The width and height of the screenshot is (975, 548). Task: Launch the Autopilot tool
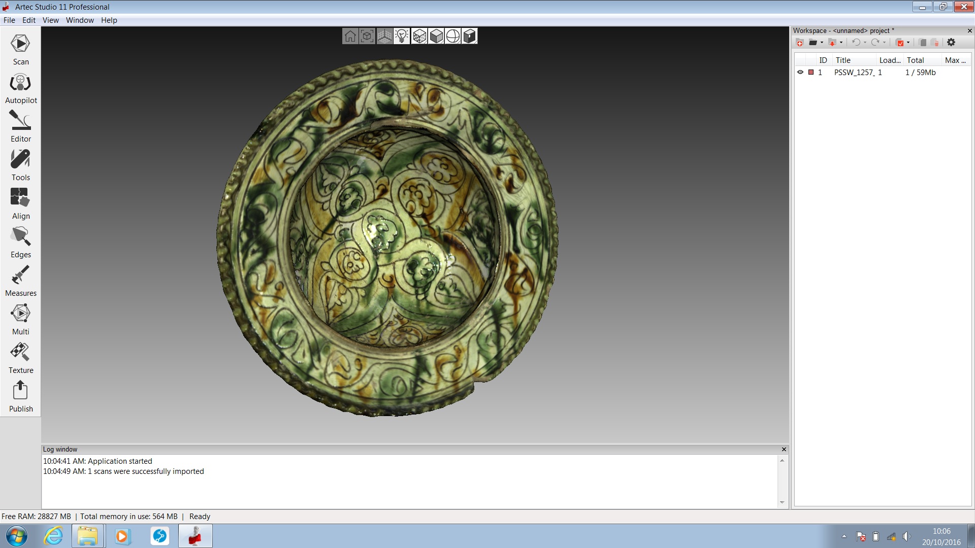click(x=20, y=88)
